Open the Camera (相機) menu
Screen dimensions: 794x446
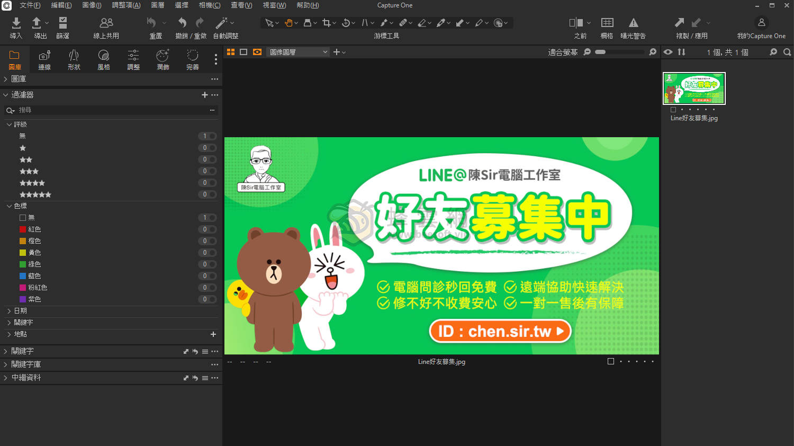(210, 5)
